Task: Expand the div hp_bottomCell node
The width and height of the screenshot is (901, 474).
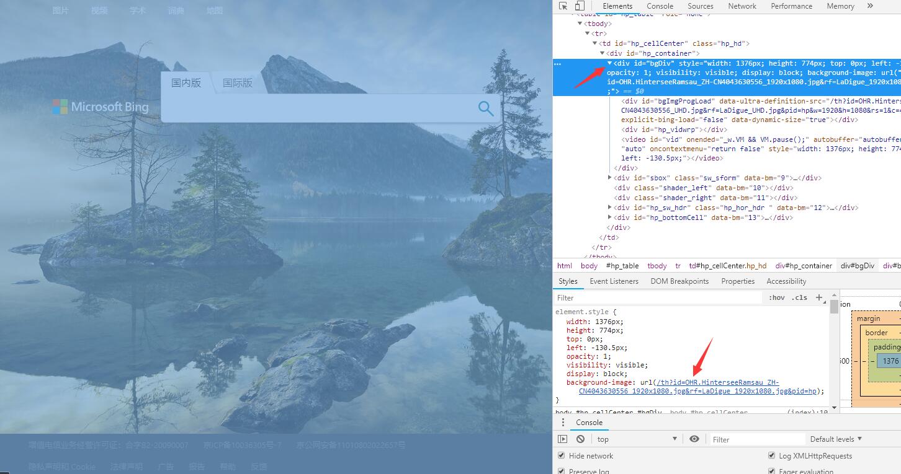Action: pyautogui.click(x=610, y=217)
